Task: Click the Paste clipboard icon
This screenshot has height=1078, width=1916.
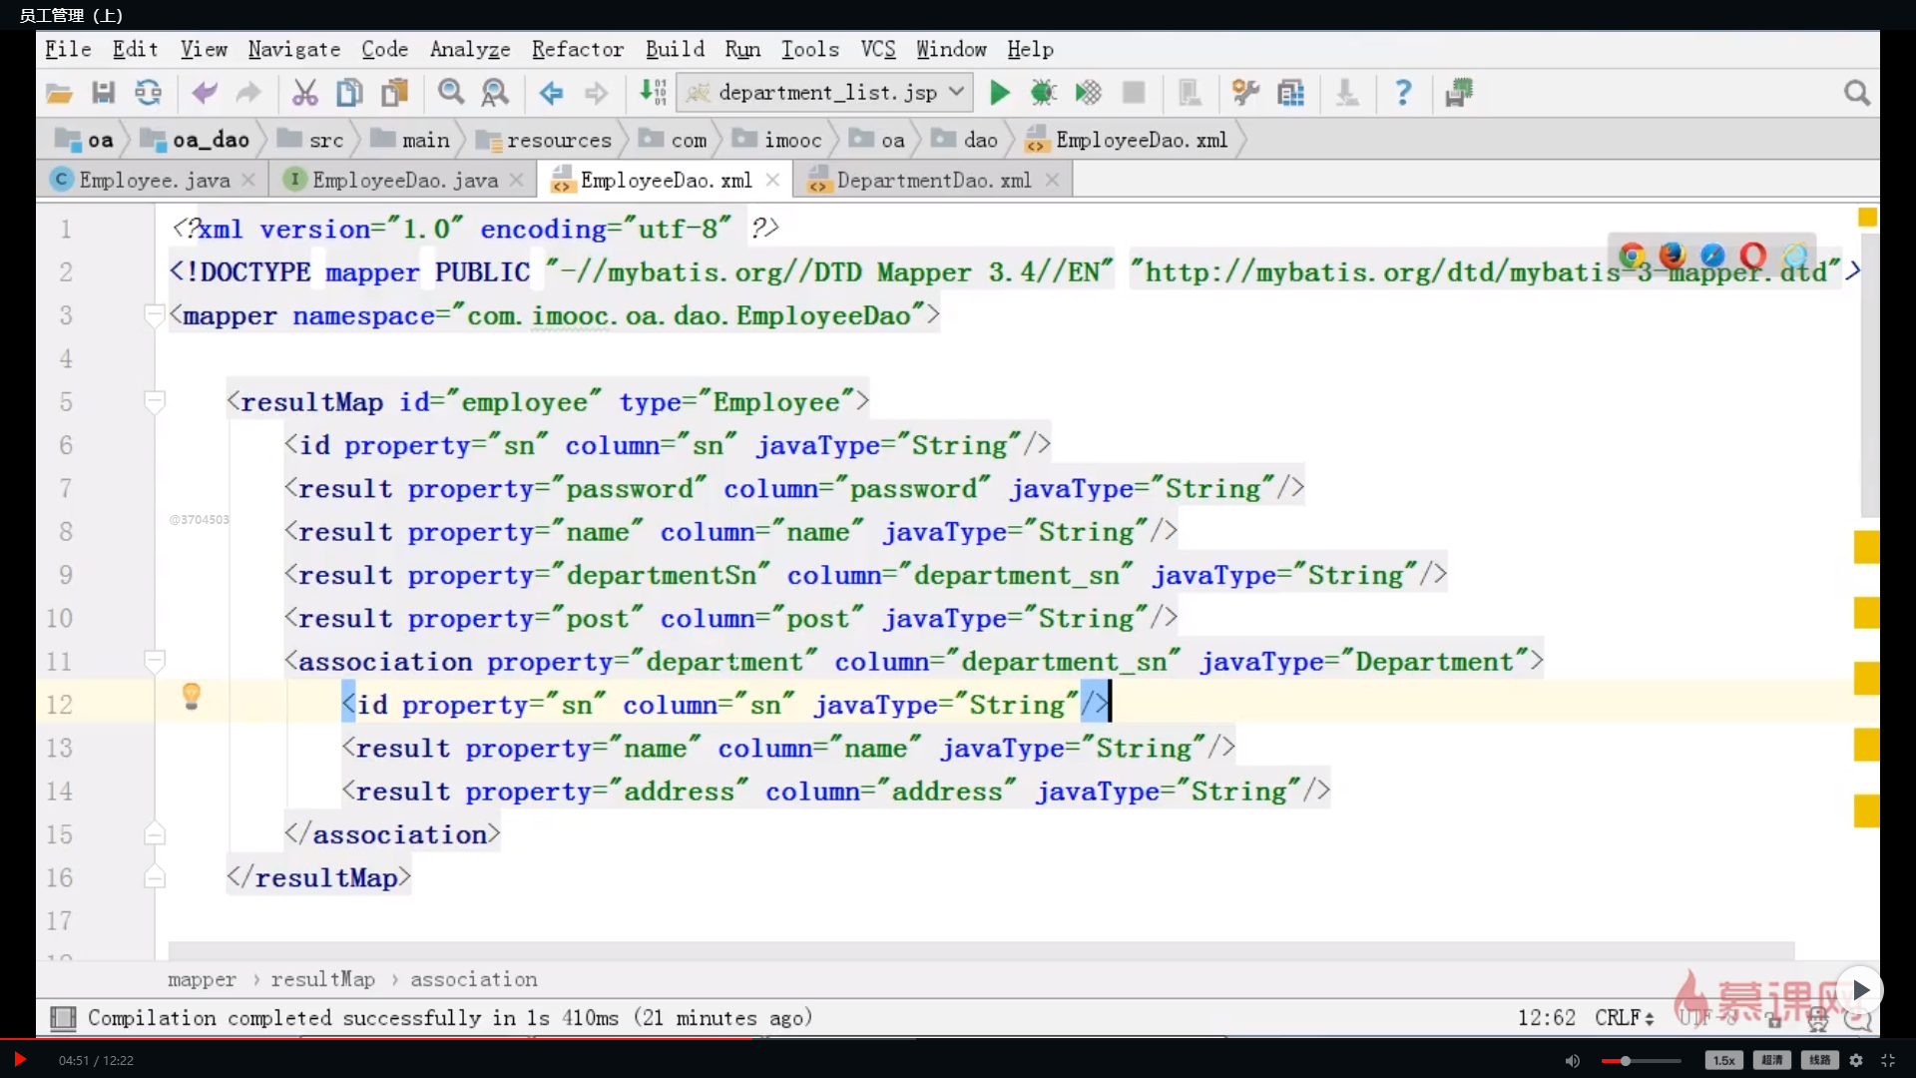Action: click(394, 93)
